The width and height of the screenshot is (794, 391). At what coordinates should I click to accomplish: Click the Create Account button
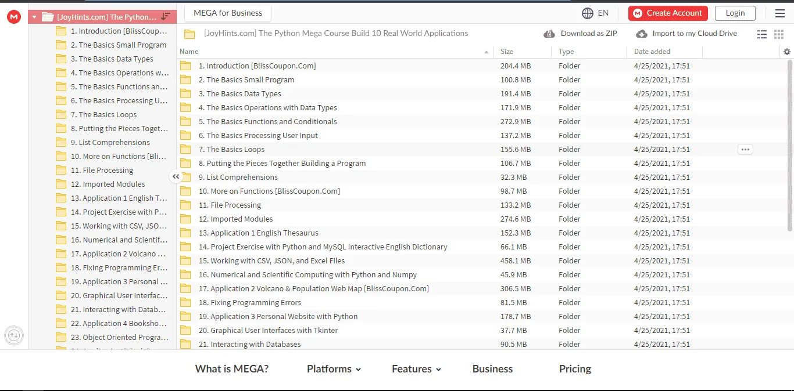click(x=668, y=13)
